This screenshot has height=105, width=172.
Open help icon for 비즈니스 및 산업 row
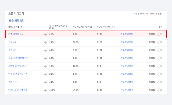point(45,90)
